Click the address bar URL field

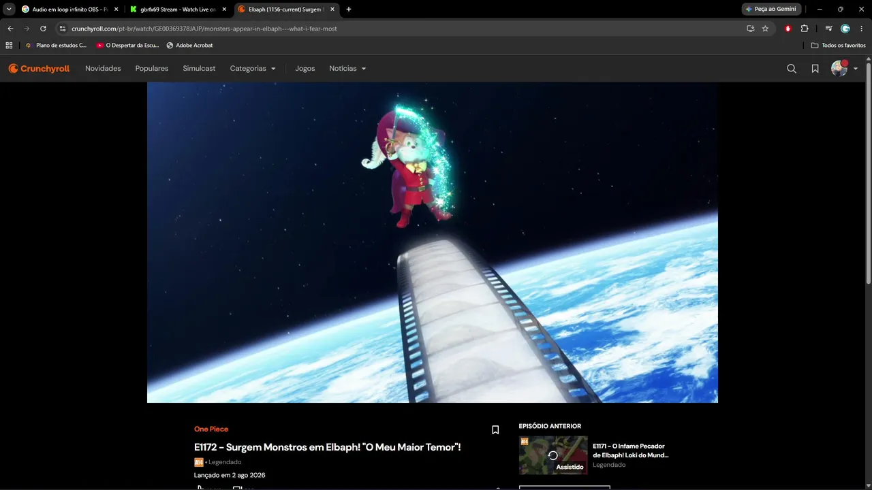402,29
